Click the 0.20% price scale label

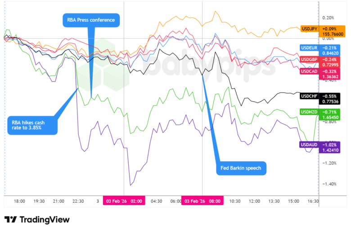point(328,18)
